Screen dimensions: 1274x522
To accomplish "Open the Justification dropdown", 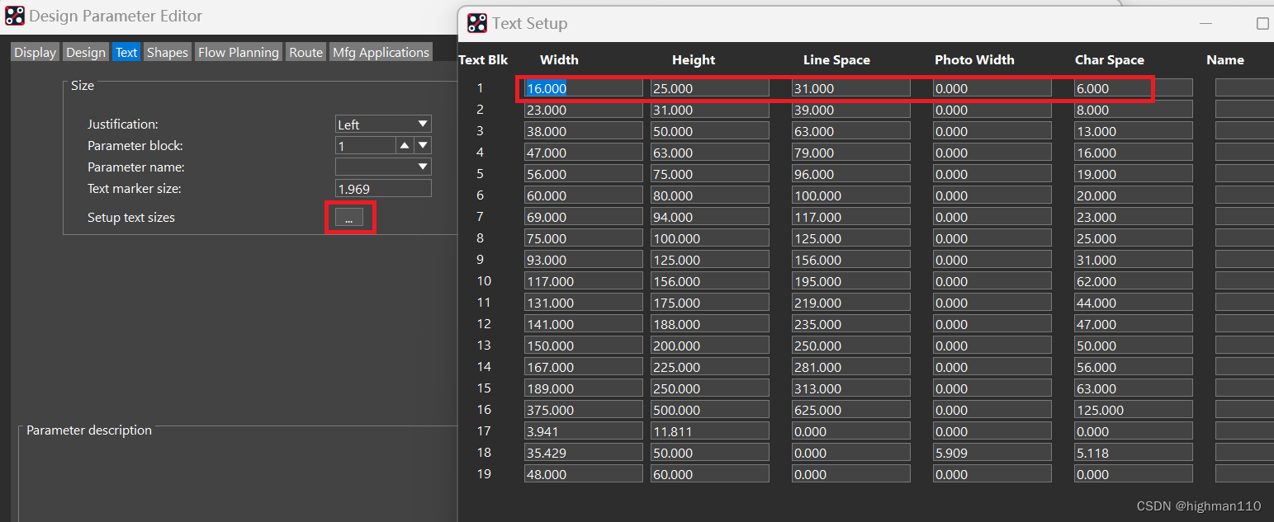I will click(x=383, y=125).
